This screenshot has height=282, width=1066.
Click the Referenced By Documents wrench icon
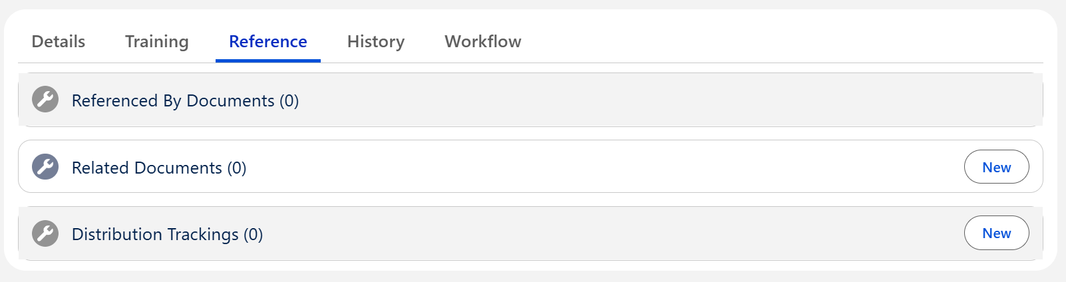[45, 100]
